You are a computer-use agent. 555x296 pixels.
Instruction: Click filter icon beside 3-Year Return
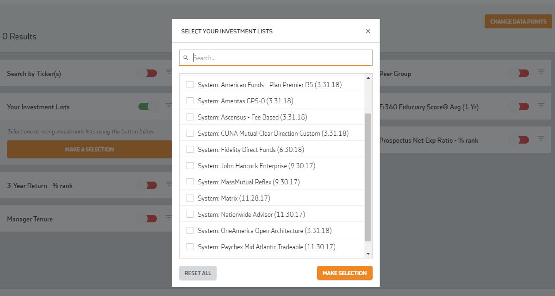tap(168, 185)
